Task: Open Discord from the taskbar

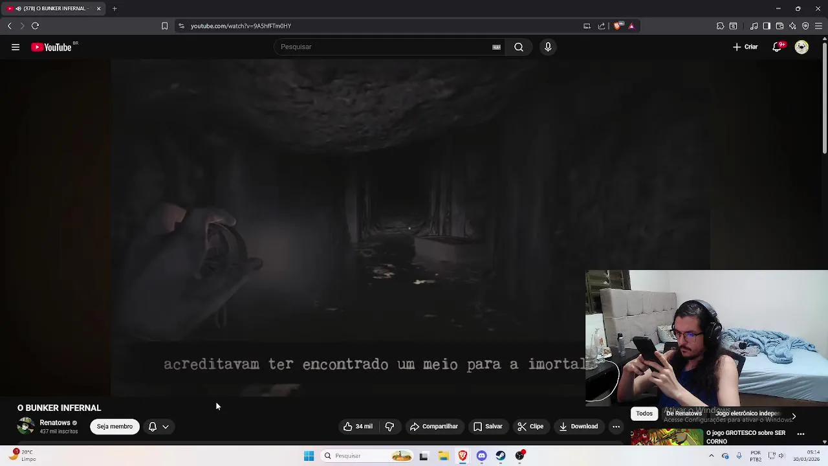Action: [x=481, y=456]
